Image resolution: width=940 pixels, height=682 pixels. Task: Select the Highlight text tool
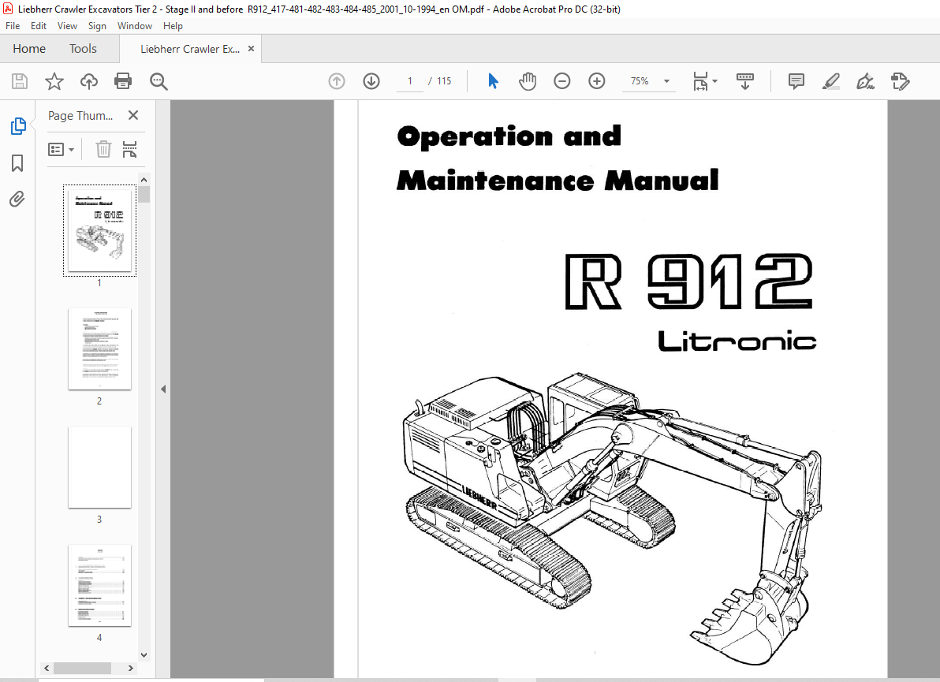pos(830,81)
